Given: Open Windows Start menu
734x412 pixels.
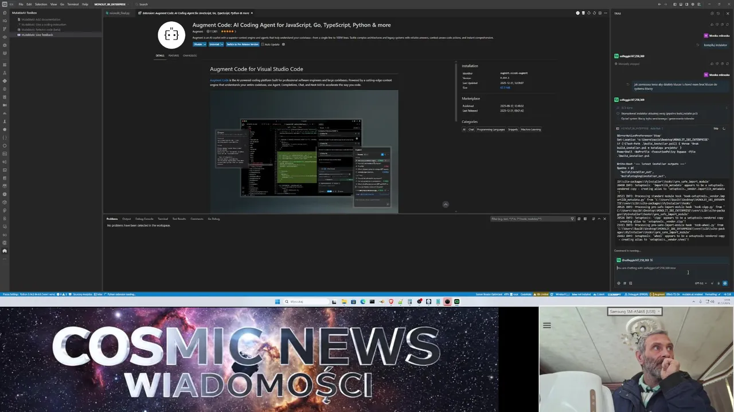Looking at the screenshot, I should (x=277, y=302).
